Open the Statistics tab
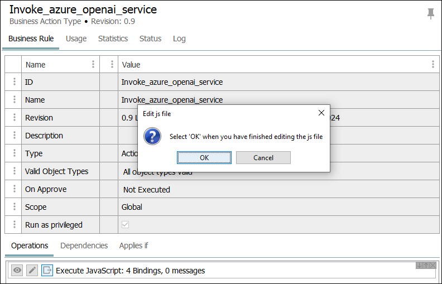 pos(113,38)
